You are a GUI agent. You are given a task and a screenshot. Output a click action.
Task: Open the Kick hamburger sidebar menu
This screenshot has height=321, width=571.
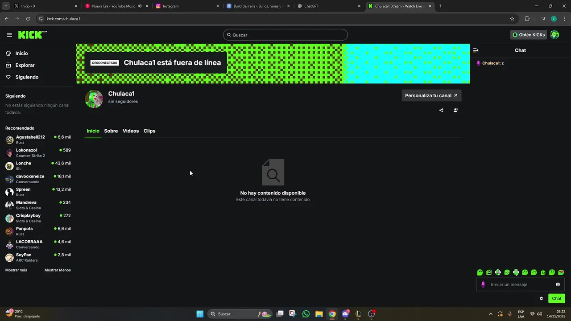9,35
